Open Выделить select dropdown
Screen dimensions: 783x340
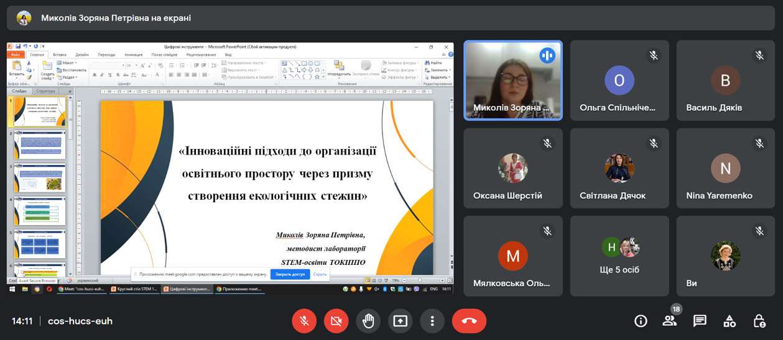438,78
